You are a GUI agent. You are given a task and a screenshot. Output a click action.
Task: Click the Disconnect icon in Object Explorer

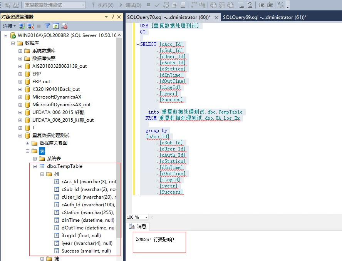pos(30,26)
